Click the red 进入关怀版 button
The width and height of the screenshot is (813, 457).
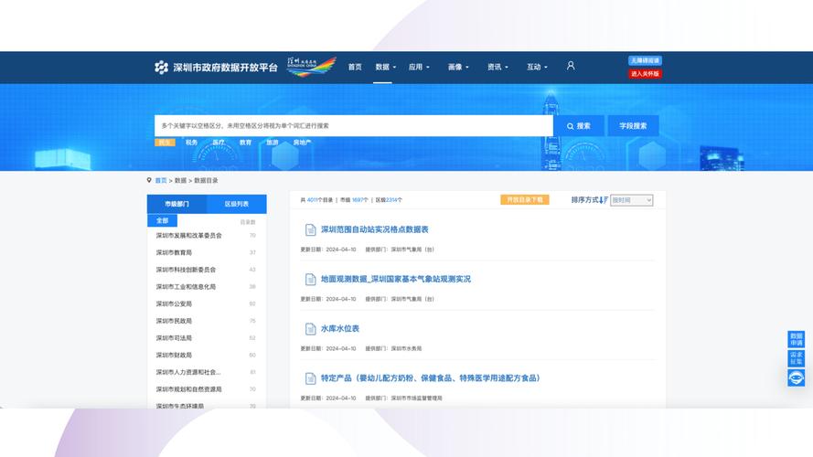(x=645, y=73)
